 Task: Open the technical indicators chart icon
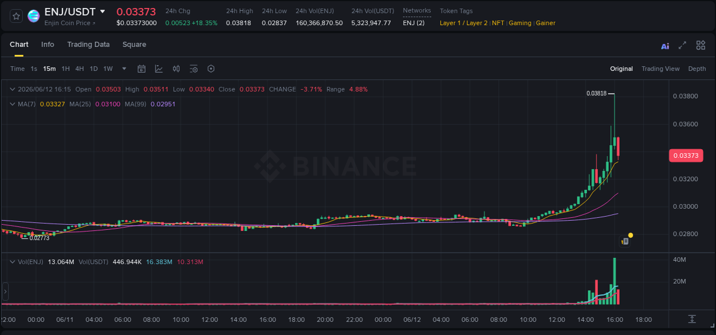pyautogui.click(x=159, y=69)
